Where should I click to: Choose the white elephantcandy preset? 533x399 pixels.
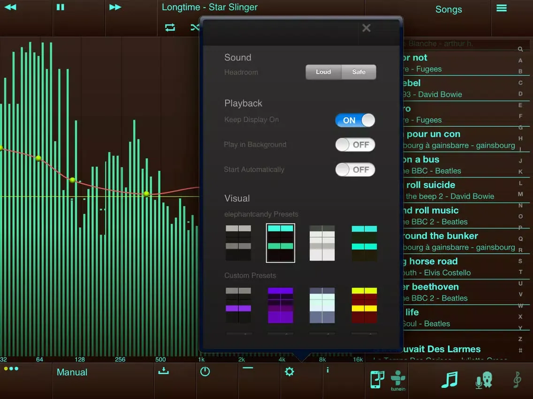coord(322,243)
